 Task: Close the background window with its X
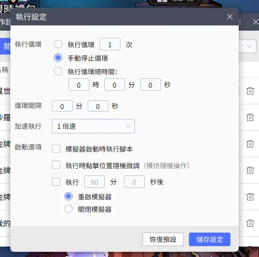256,22
